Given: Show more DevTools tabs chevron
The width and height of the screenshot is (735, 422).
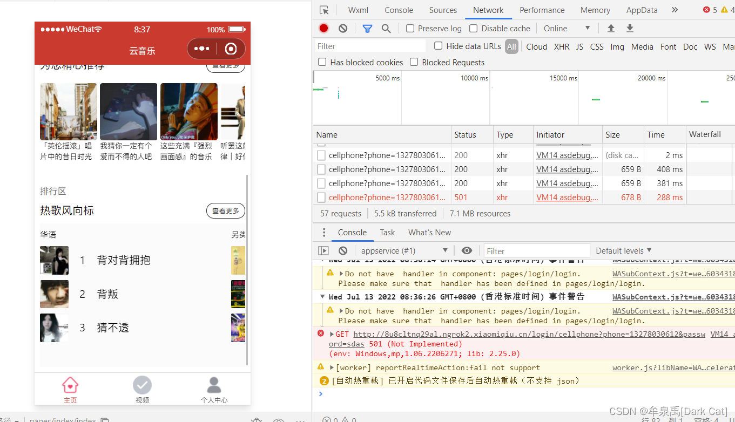Looking at the screenshot, I should click(675, 10).
